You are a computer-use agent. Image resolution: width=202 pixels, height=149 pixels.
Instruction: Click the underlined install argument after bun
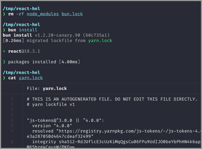point(28,30)
